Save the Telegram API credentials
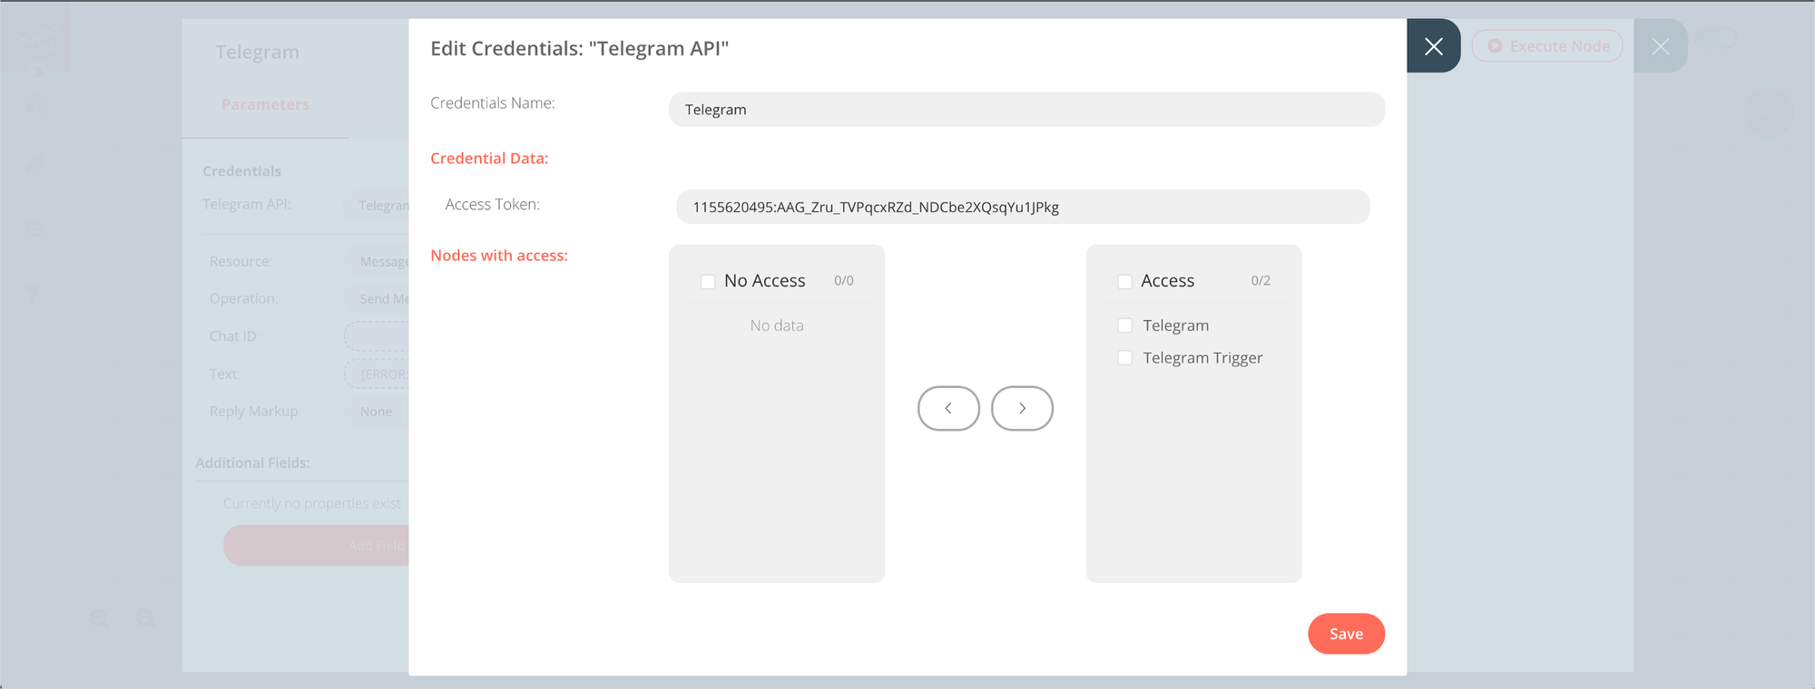Image resolution: width=1815 pixels, height=689 pixels. point(1346,634)
